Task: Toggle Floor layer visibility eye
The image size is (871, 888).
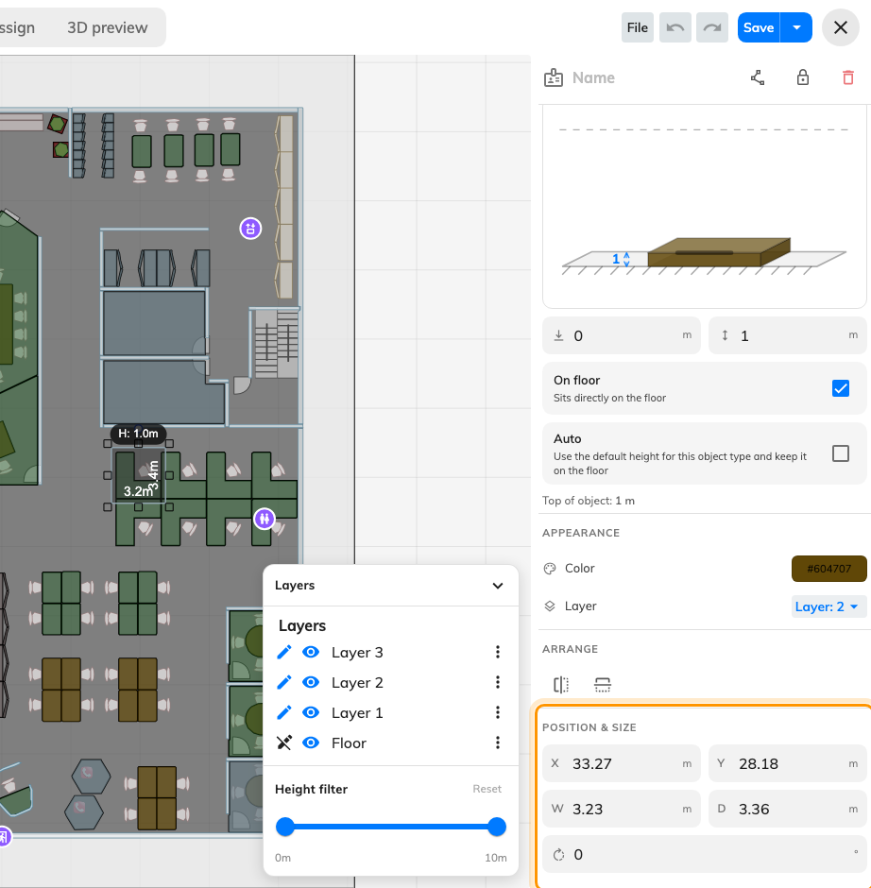Action: [x=311, y=743]
